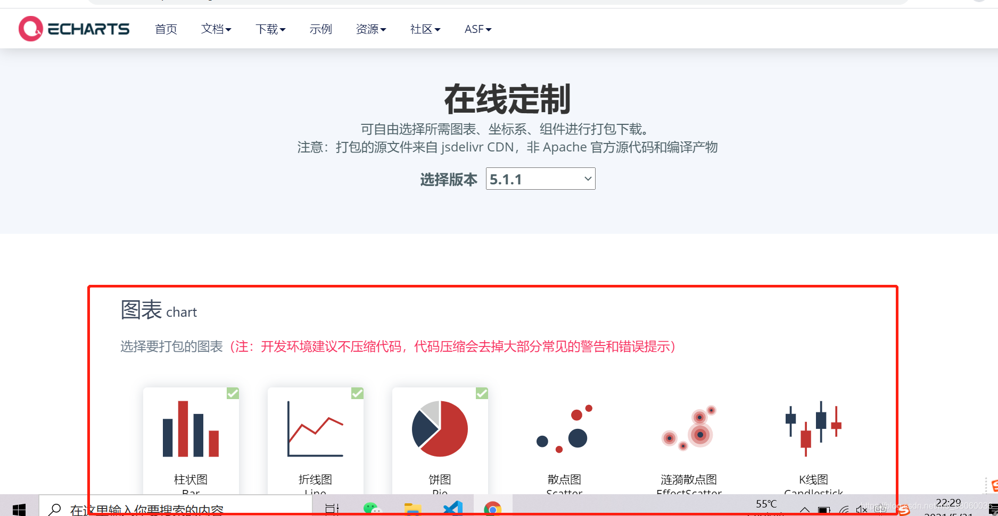Go to 首页 home page
Screen dimensions: 998x516
point(166,29)
